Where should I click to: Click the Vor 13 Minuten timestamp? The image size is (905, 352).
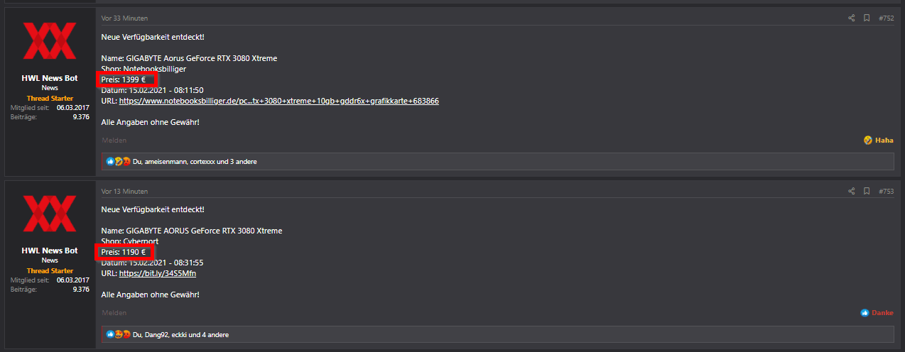[x=125, y=191]
